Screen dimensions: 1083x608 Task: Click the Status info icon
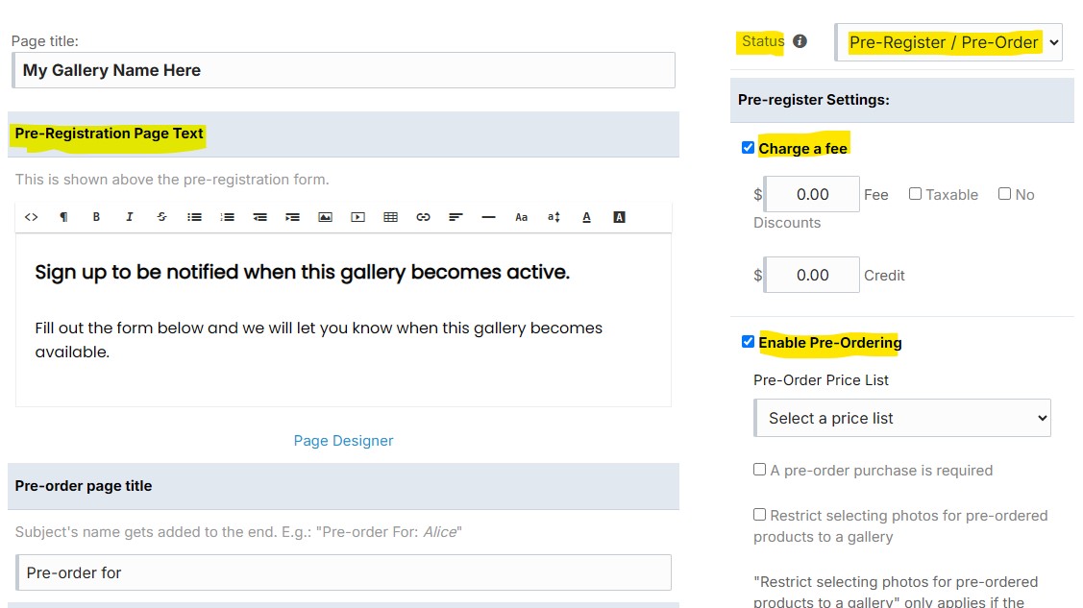tap(800, 41)
